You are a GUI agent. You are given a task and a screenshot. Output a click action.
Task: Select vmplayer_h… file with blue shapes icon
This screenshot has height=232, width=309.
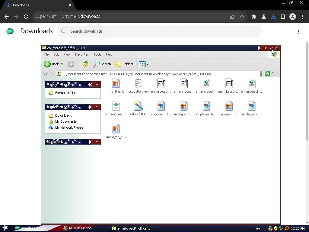pyautogui.click(x=206, y=109)
